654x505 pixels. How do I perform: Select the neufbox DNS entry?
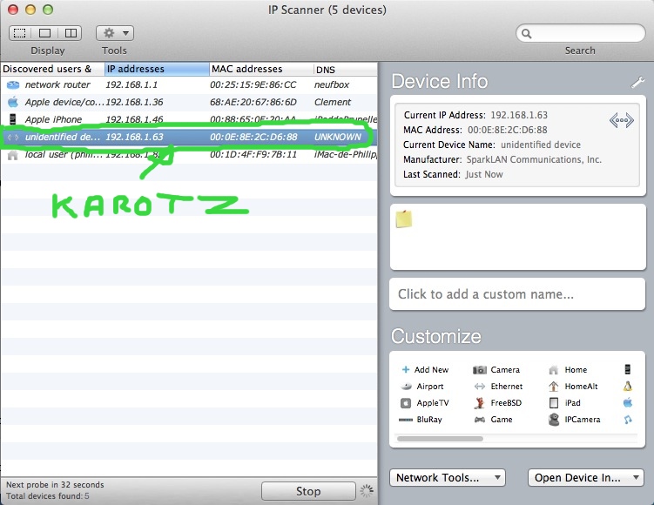(332, 84)
